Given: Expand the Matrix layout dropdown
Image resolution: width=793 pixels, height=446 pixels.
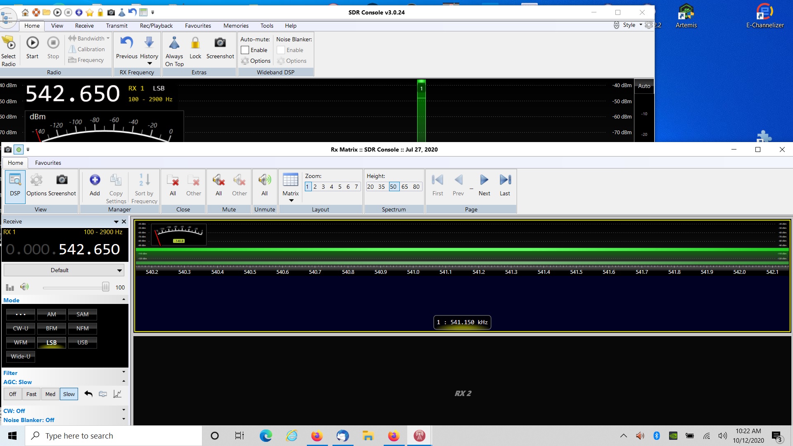Looking at the screenshot, I should pyautogui.click(x=291, y=200).
